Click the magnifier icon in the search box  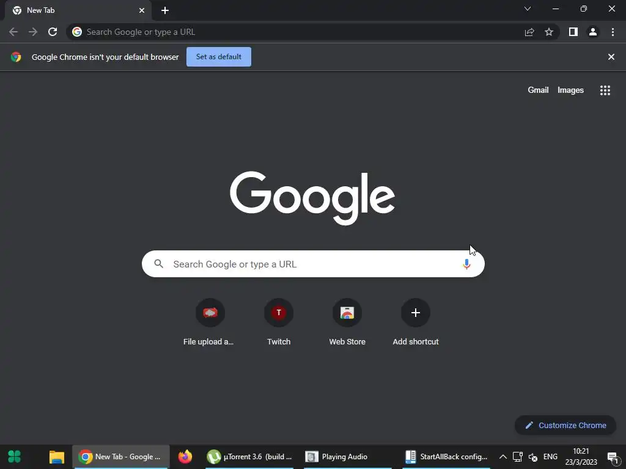tap(158, 264)
